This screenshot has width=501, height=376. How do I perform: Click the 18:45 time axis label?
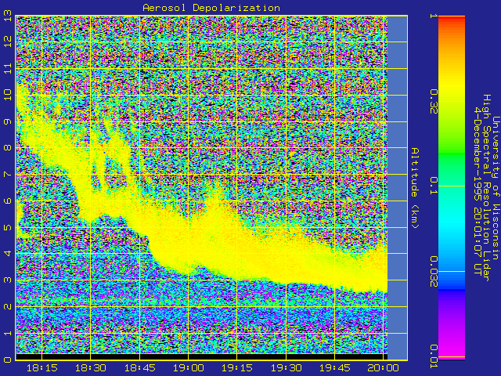coord(139,368)
